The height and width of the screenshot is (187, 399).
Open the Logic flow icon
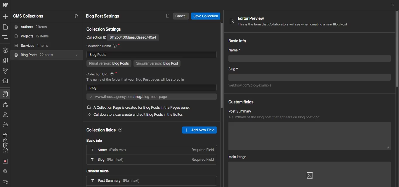[x=5, y=104]
